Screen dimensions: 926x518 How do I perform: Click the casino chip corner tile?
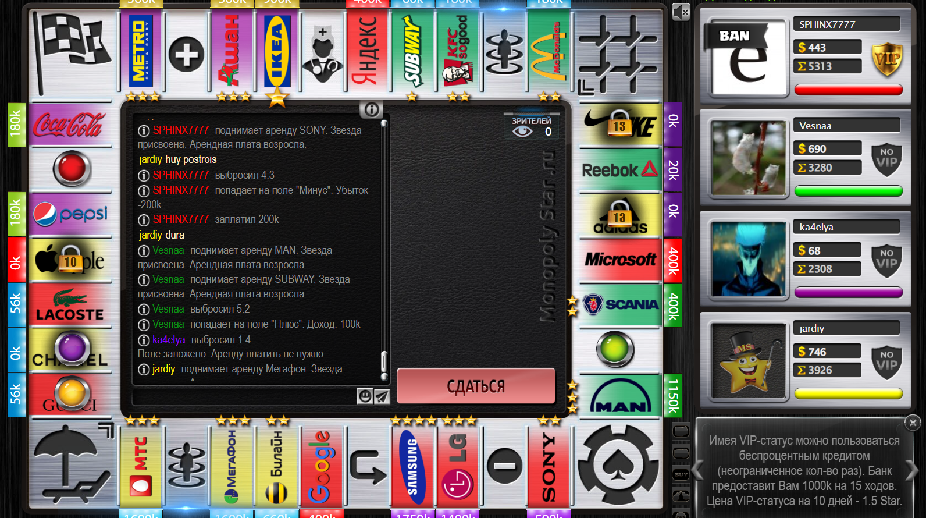coord(618,464)
